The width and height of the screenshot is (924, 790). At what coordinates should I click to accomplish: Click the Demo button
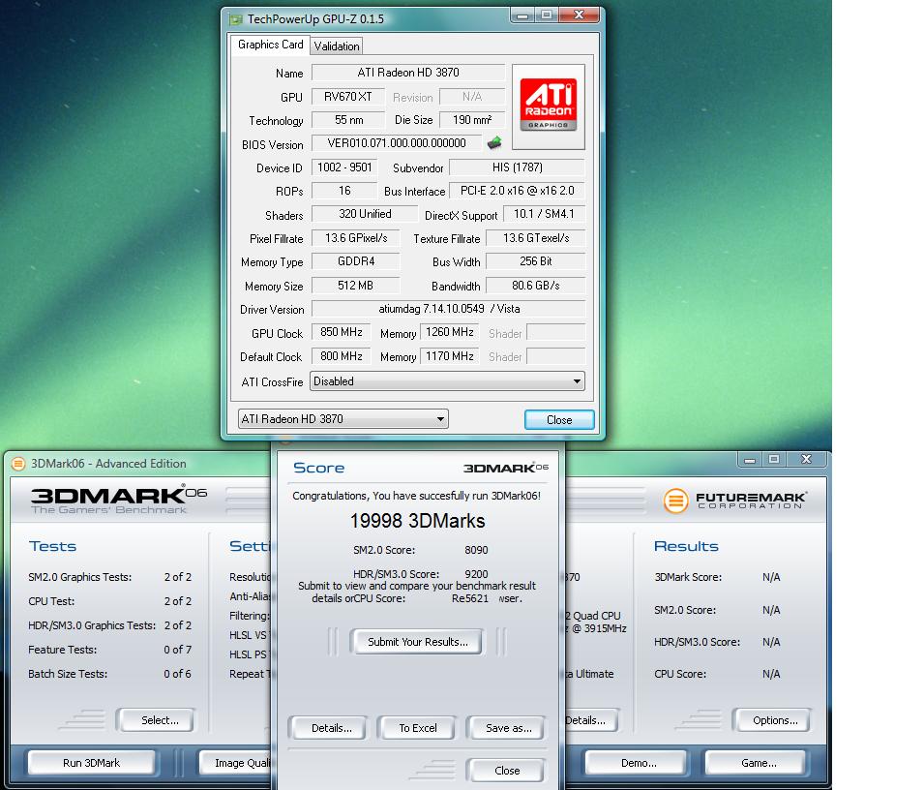pyautogui.click(x=639, y=763)
